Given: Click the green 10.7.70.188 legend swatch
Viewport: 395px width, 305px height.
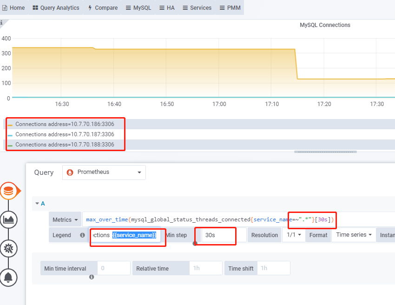Looking at the screenshot, I should pos(10,146).
